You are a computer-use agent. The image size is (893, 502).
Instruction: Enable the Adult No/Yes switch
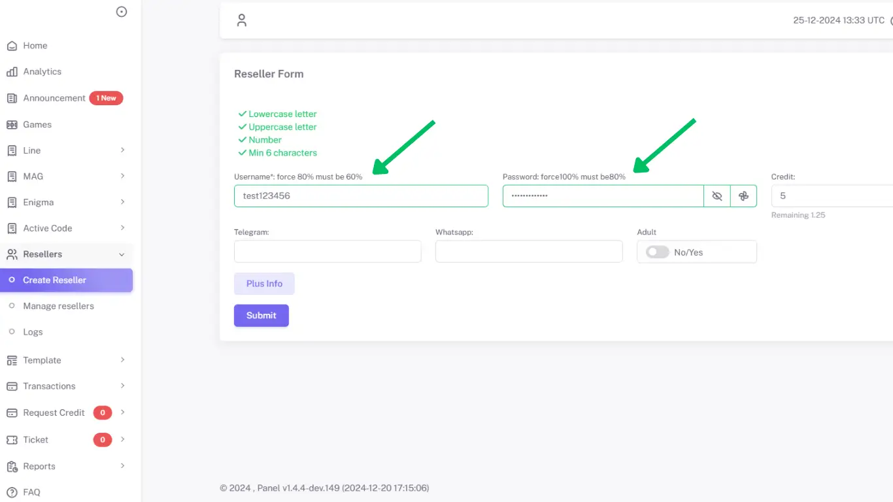pos(657,252)
